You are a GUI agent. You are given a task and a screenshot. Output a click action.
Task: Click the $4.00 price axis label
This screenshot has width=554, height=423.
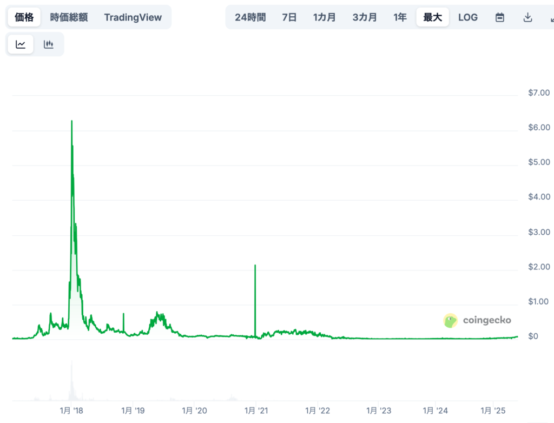[x=539, y=196]
